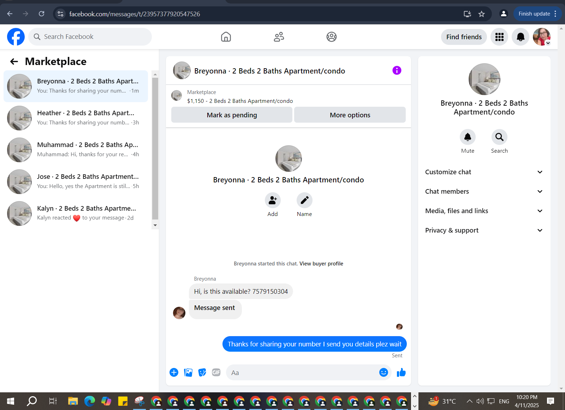The image size is (565, 410).
Task: Click the sent "Thanks for sharing your number" message
Action: tap(315, 344)
